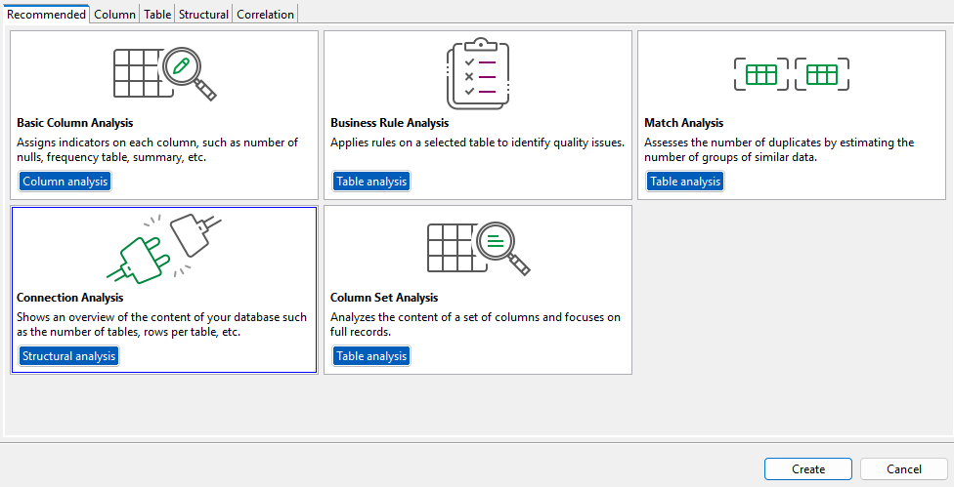Go to the Correlation tab
Screen dimensions: 954x487
pos(265,15)
